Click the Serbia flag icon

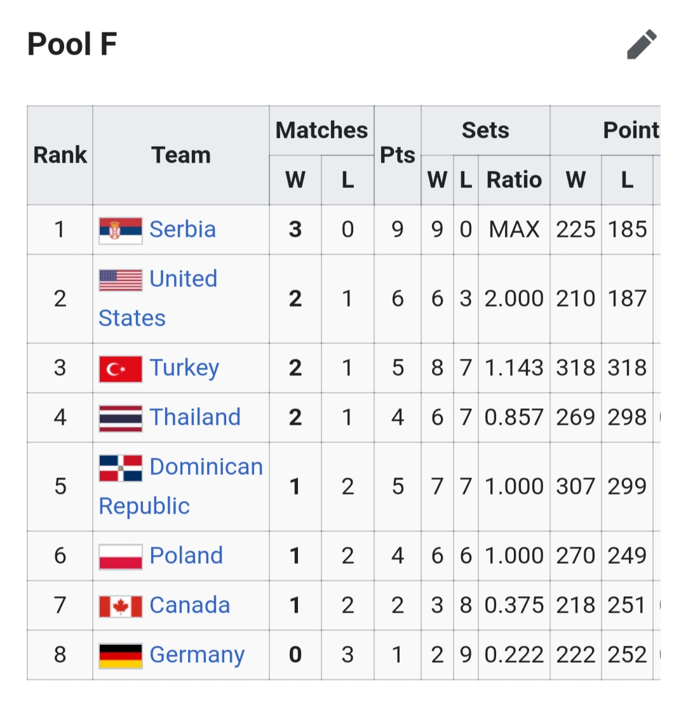click(x=121, y=230)
